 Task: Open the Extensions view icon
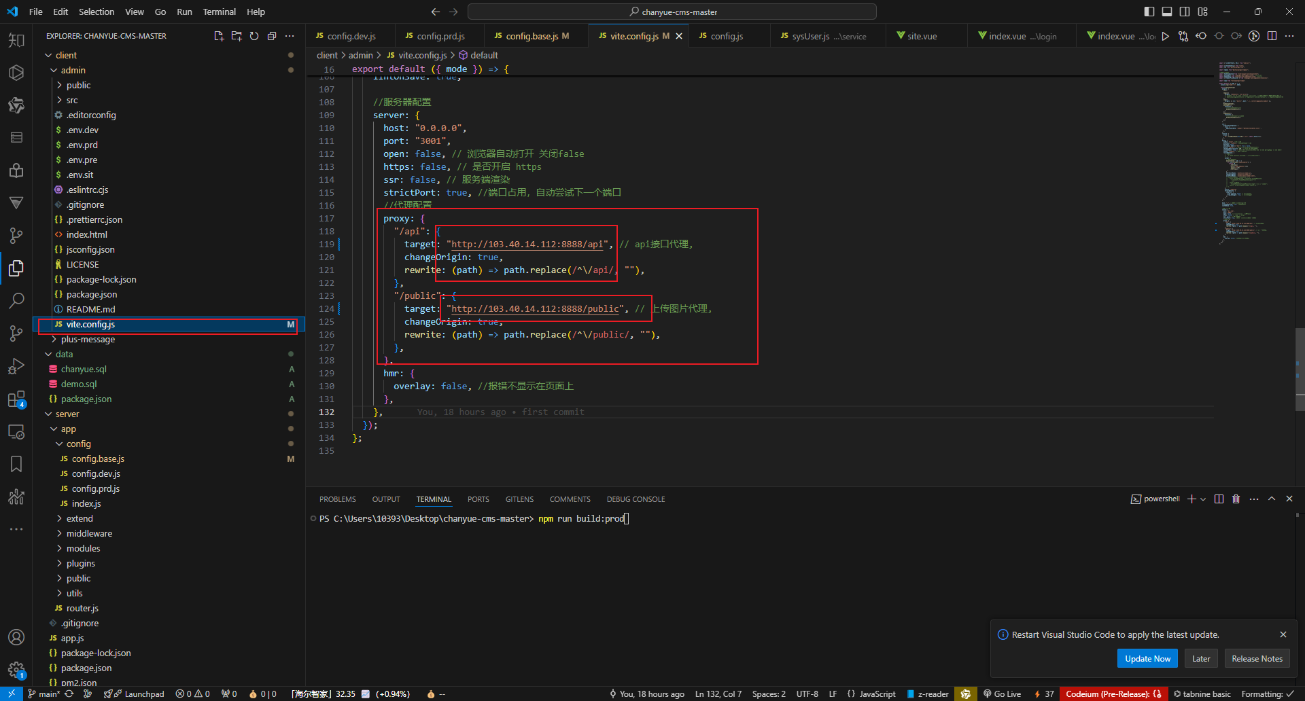[16, 399]
